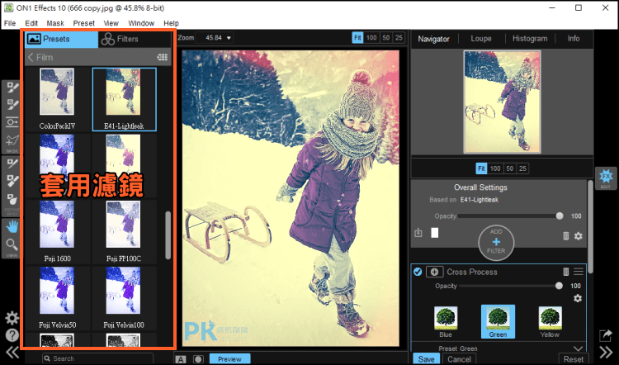Delete all filters with Overall Settings trash
Image resolution: width=619 pixels, height=365 pixels.
(x=565, y=236)
